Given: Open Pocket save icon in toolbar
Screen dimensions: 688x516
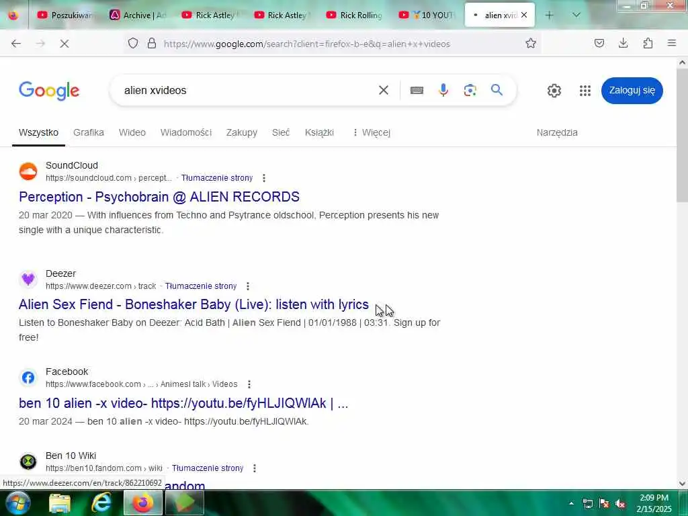Looking at the screenshot, I should pos(599,44).
